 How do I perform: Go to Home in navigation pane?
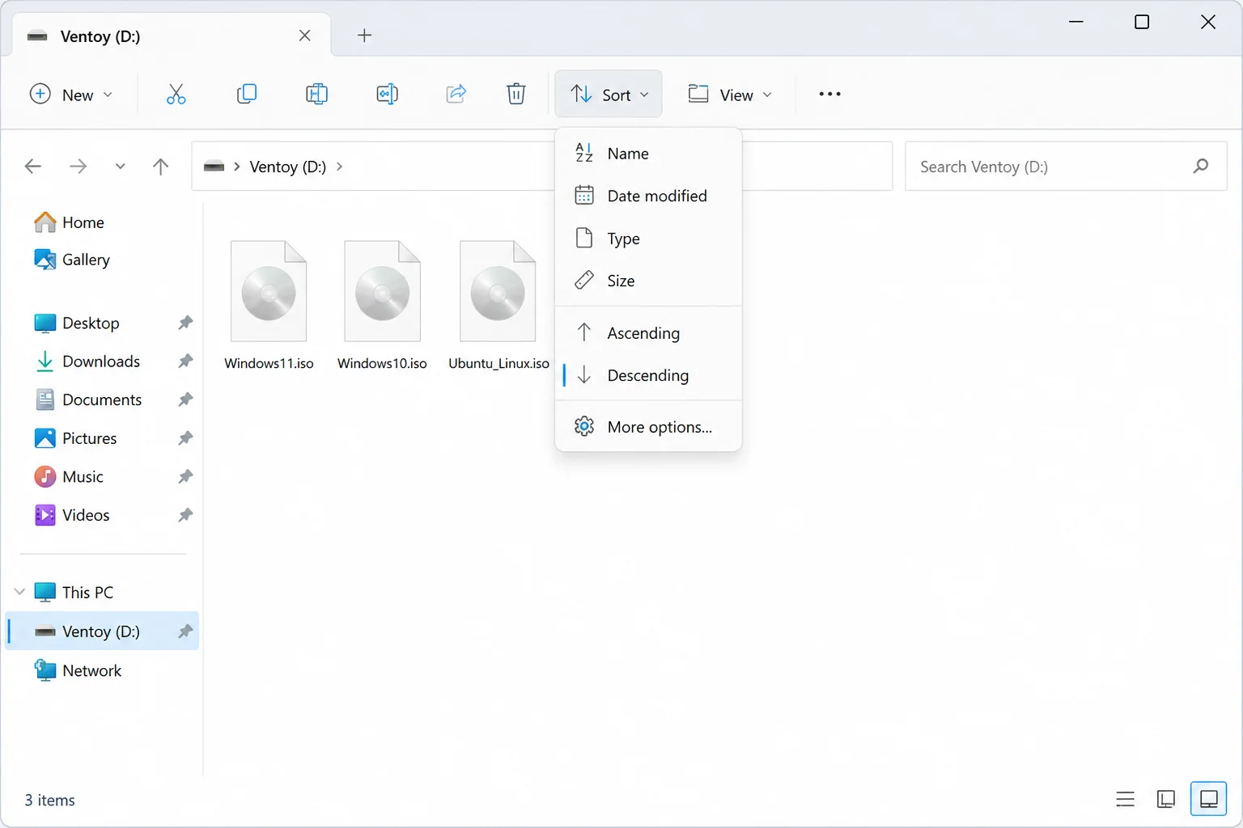(70, 222)
